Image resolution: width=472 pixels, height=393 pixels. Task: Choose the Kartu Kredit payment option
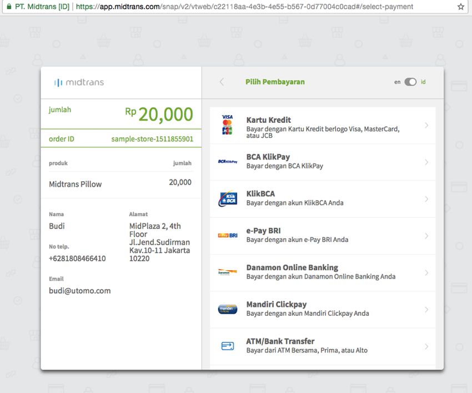click(x=323, y=126)
